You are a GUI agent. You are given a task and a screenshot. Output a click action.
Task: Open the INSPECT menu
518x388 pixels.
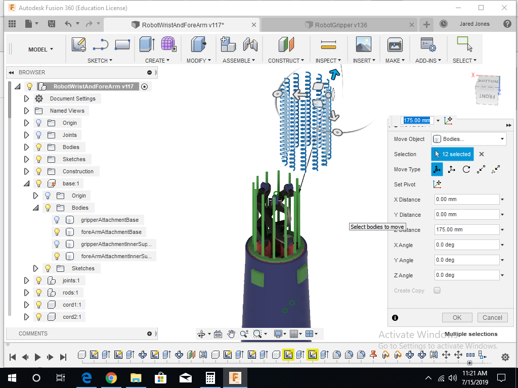[x=328, y=61]
